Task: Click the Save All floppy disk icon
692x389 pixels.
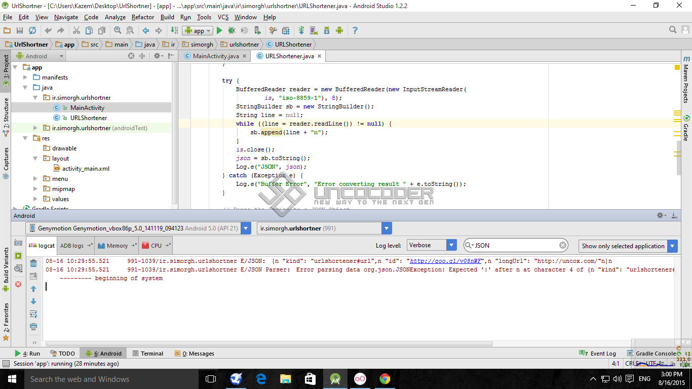Action: pos(20,30)
